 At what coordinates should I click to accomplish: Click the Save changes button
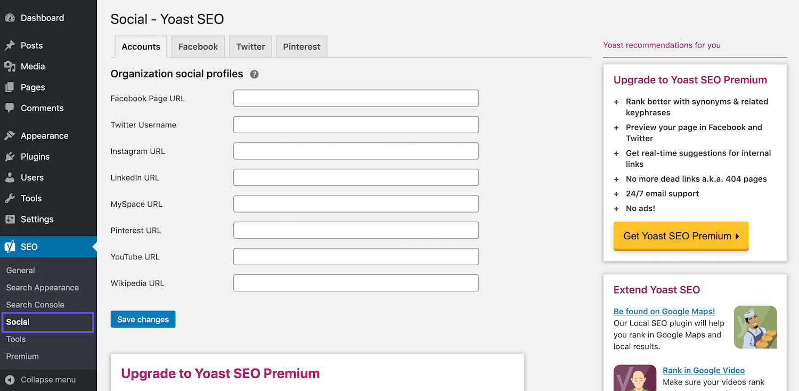pyautogui.click(x=143, y=319)
